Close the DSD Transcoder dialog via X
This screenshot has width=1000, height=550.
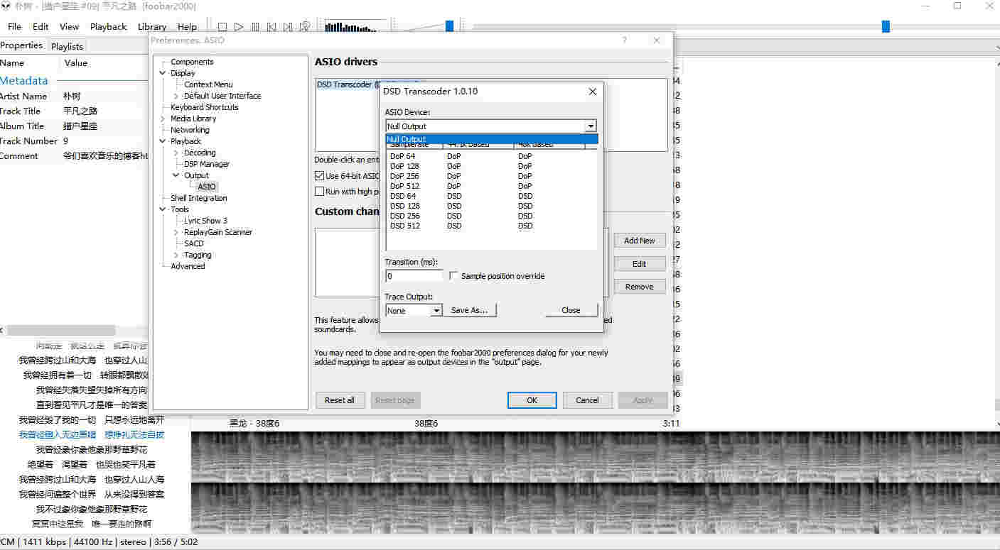click(592, 92)
